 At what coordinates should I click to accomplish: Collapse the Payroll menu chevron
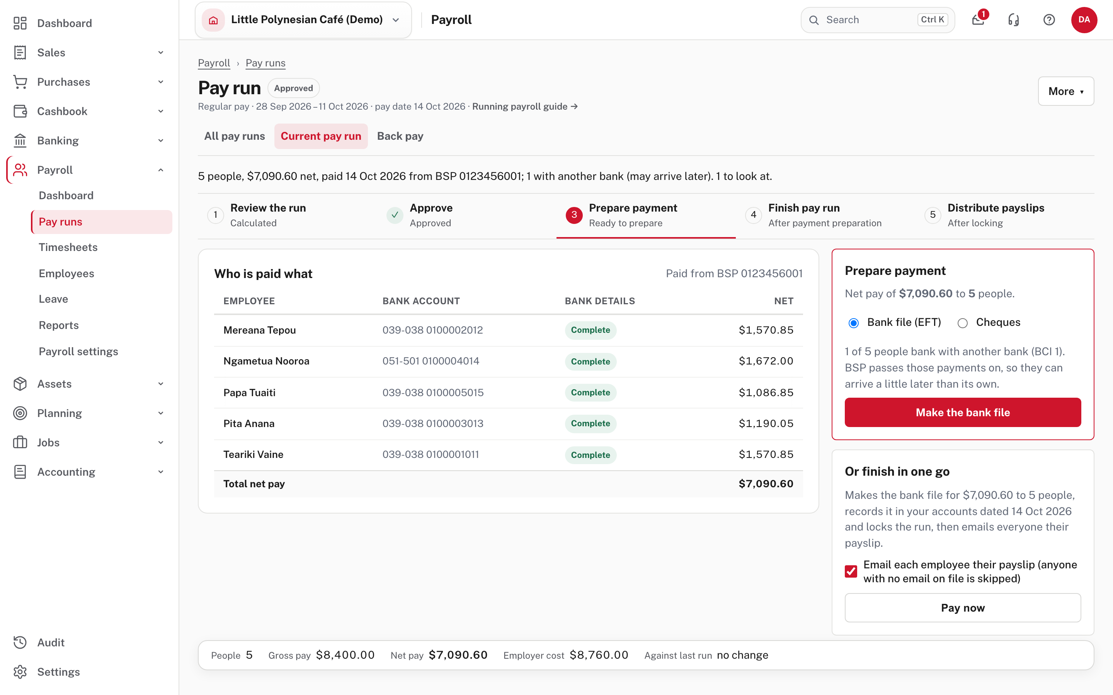(x=161, y=170)
